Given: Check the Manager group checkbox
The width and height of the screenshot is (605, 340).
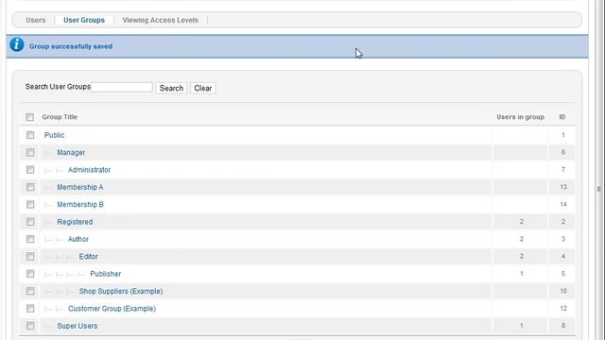Looking at the screenshot, I should (x=30, y=152).
